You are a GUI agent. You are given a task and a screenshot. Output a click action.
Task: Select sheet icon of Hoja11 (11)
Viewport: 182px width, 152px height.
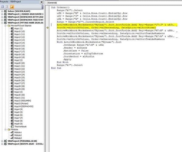12,34
